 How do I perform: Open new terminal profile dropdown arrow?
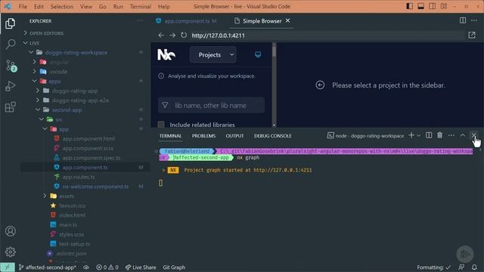click(419, 135)
